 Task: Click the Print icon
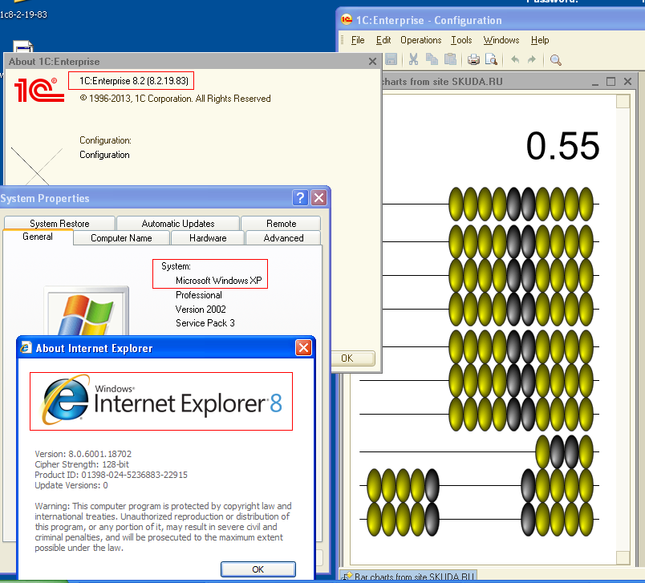[473, 60]
